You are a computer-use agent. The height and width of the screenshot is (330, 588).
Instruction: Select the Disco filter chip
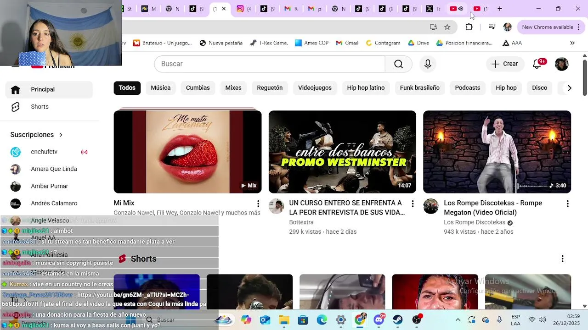pos(540,88)
